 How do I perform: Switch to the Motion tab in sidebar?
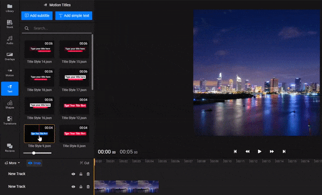tap(10, 72)
